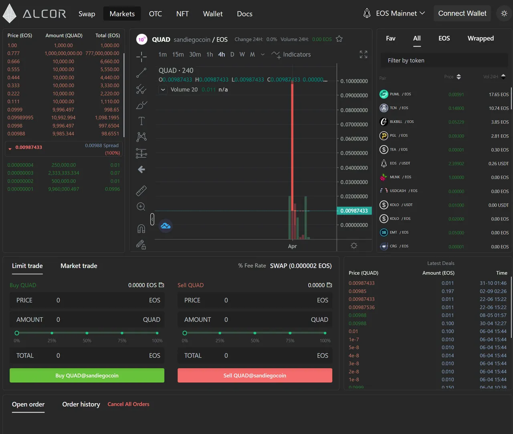The width and height of the screenshot is (513, 434).
Task: Open chart settings gear below price axis
Action: tap(354, 245)
